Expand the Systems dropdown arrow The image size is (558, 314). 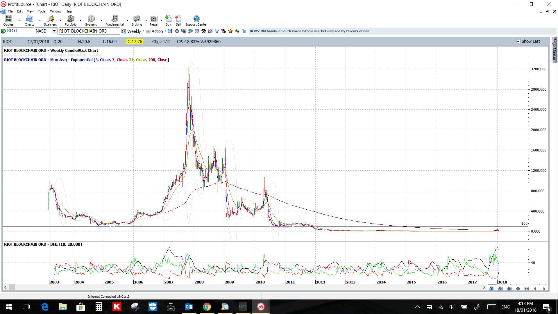click(x=101, y=21)
